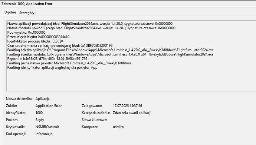256x145 pixels.
Task: Click the 'Użytkownik:' label
Action: coord(15,127)
